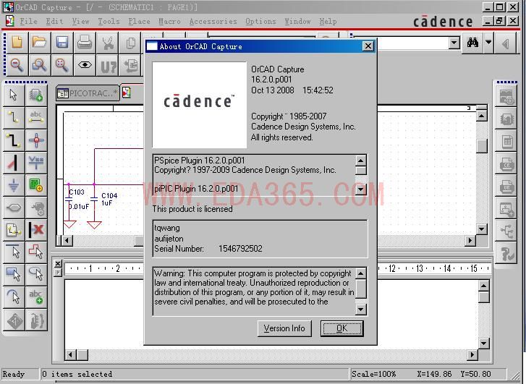Screen dimensions: 526x384
Task: Select the Place text abc-plus tool
Action: pyautogui.click(x=36, y=297)
